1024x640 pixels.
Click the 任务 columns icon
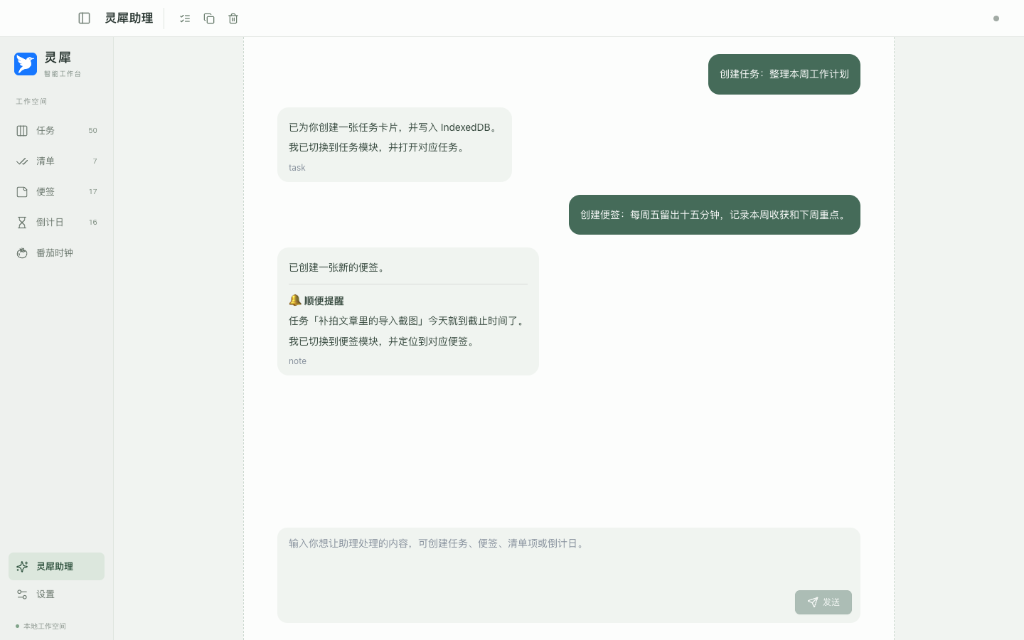click(22, 131)
